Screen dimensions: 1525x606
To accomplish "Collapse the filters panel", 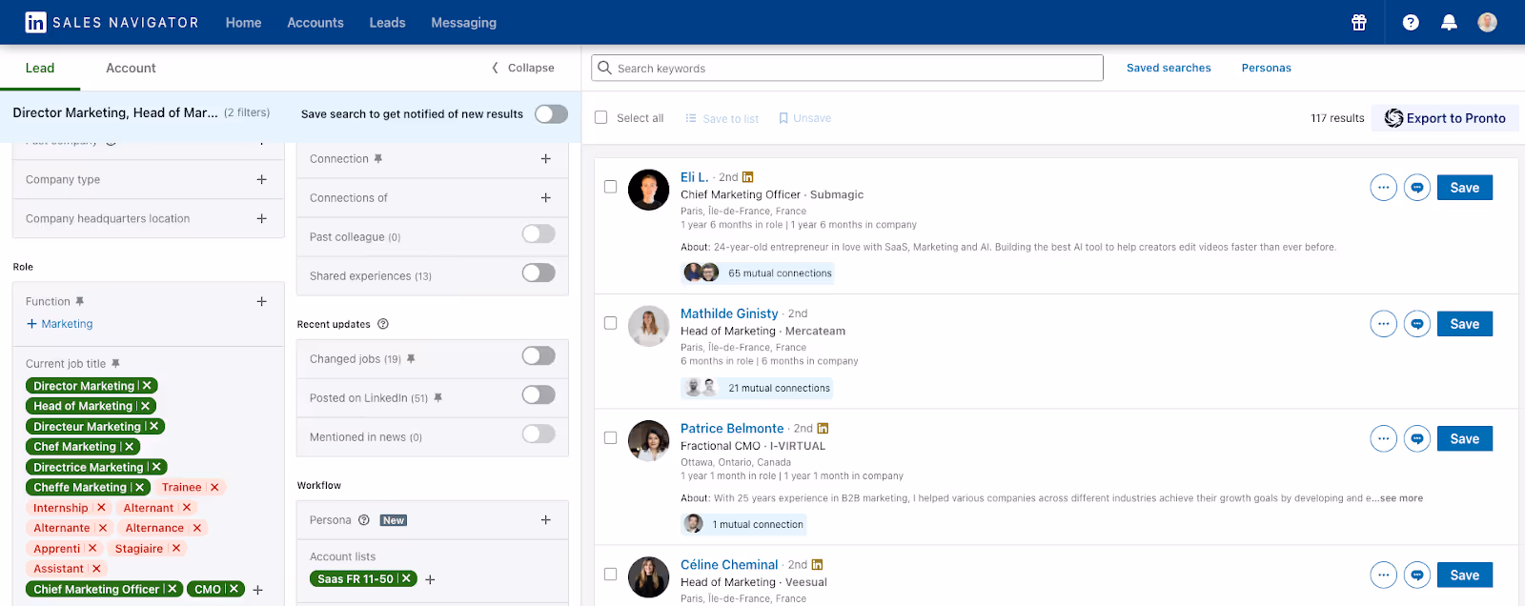I will click(522, 68).
